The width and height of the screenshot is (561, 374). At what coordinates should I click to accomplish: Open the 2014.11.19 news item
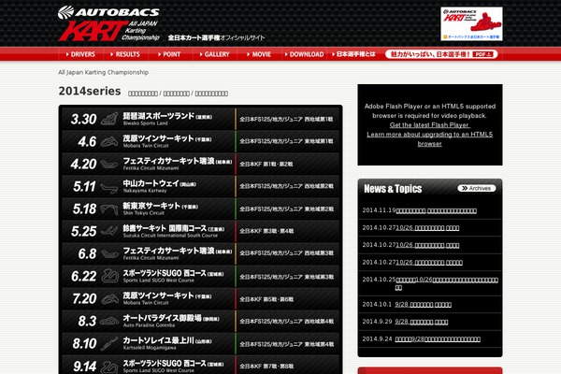(436, 210)
